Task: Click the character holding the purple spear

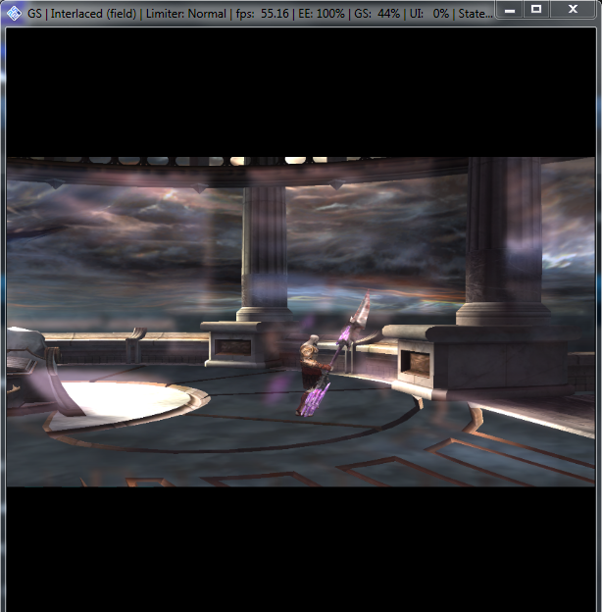Action: (315, 375)
